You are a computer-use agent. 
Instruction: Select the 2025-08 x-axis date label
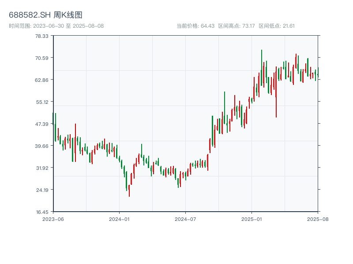[x=317, y=219]
